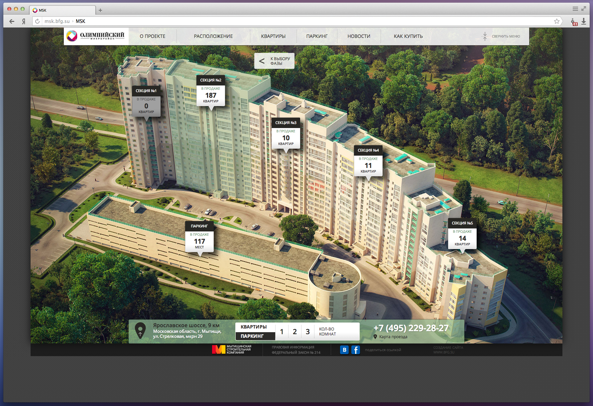Select the ПАРКИНГ marker with 117 spaces

(x=199, y=237)
